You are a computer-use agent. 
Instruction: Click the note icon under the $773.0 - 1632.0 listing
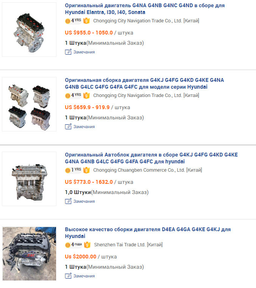coord(68,201)
